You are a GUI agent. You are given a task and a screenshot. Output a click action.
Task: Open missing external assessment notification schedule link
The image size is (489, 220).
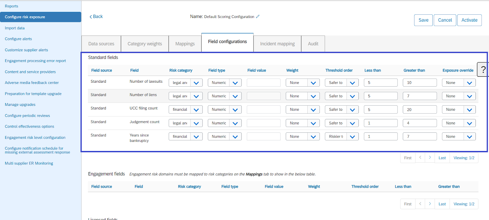click(x=37, y=150)
